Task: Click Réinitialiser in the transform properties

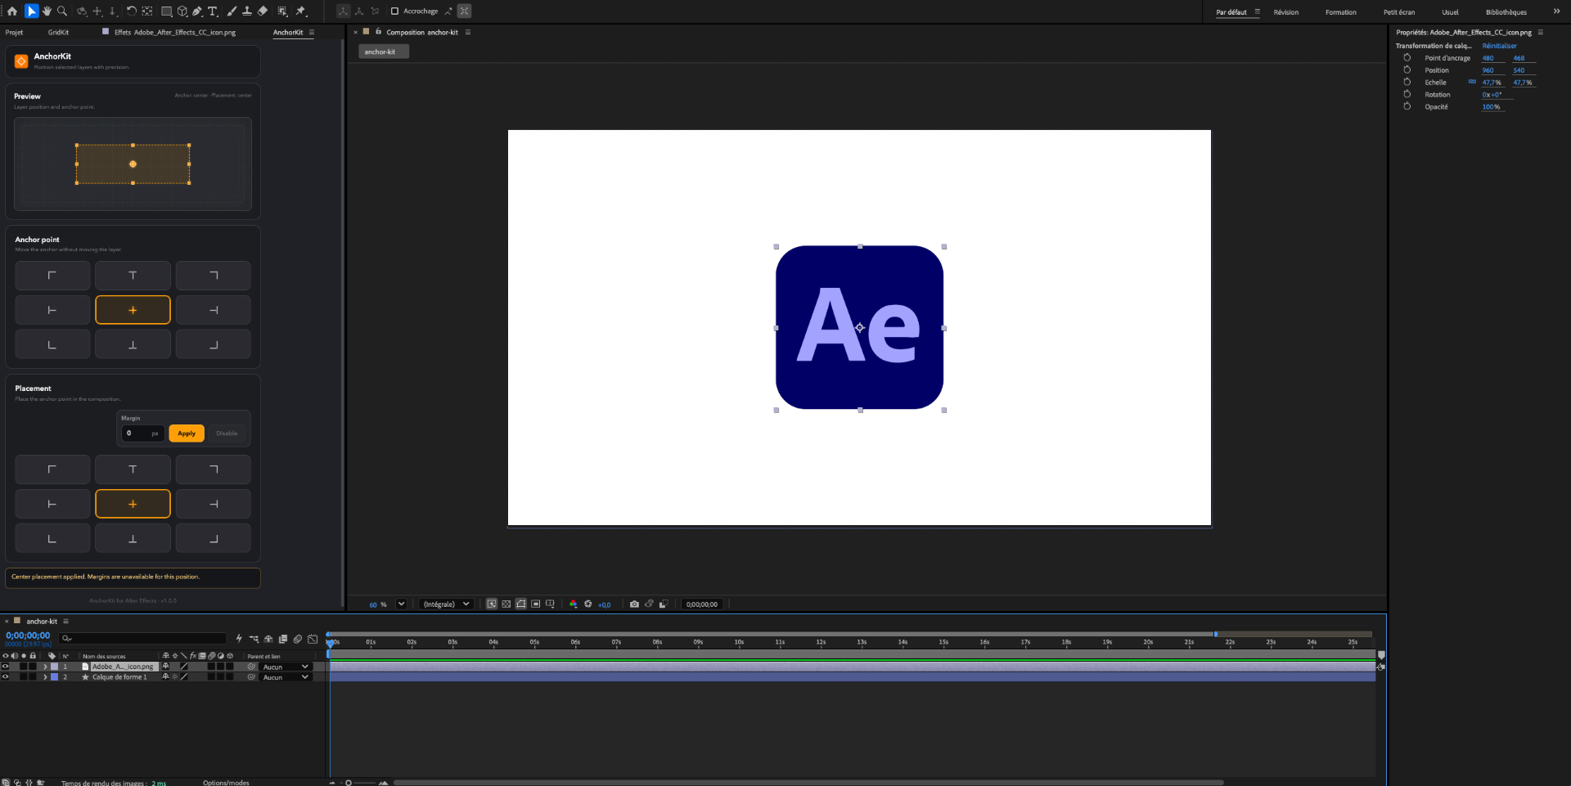Action: pyautogui.click(x=1499, y=46)
